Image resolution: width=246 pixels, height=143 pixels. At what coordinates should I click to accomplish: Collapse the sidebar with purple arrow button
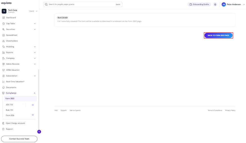(x=39, y=132)
